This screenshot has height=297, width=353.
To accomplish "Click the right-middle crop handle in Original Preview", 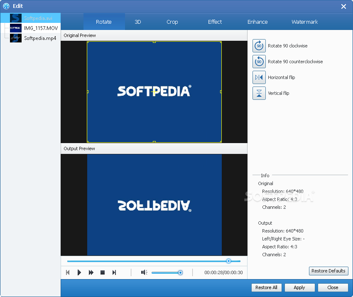I will pos(221,92).
